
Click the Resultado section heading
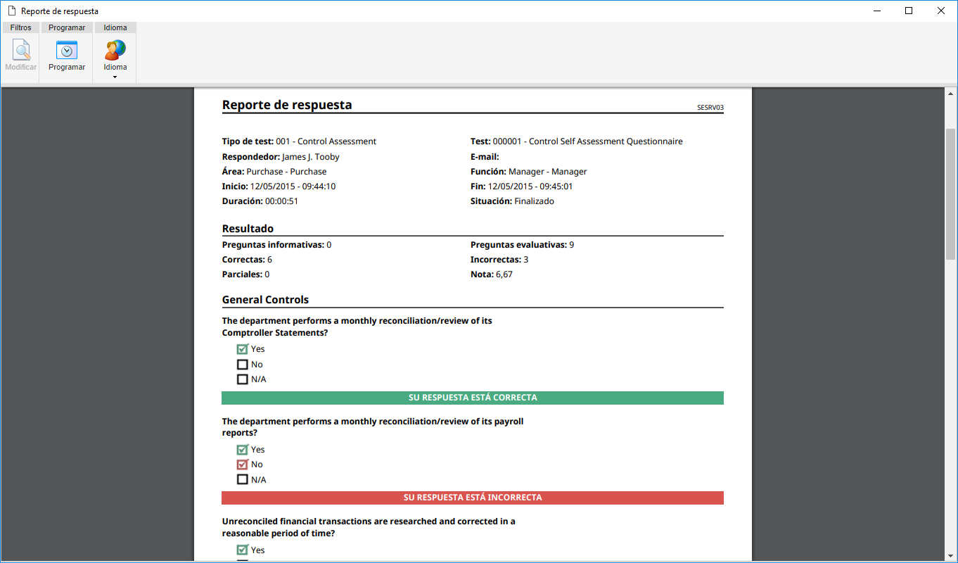248,229
